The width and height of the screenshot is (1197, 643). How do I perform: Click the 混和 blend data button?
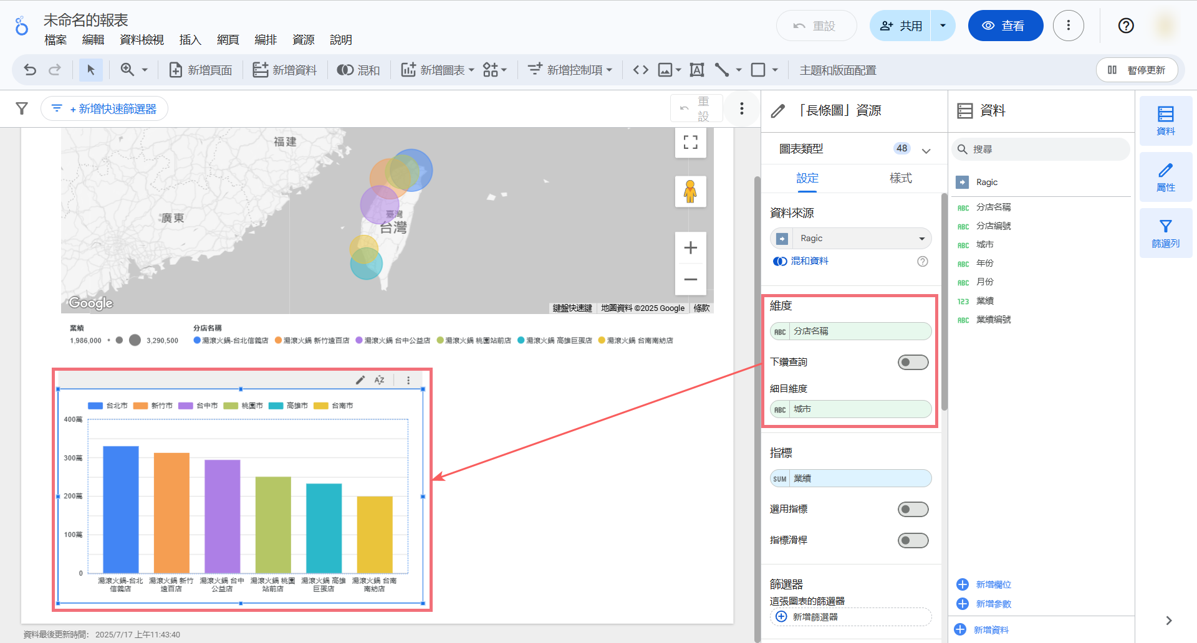[x=358, y=70]
